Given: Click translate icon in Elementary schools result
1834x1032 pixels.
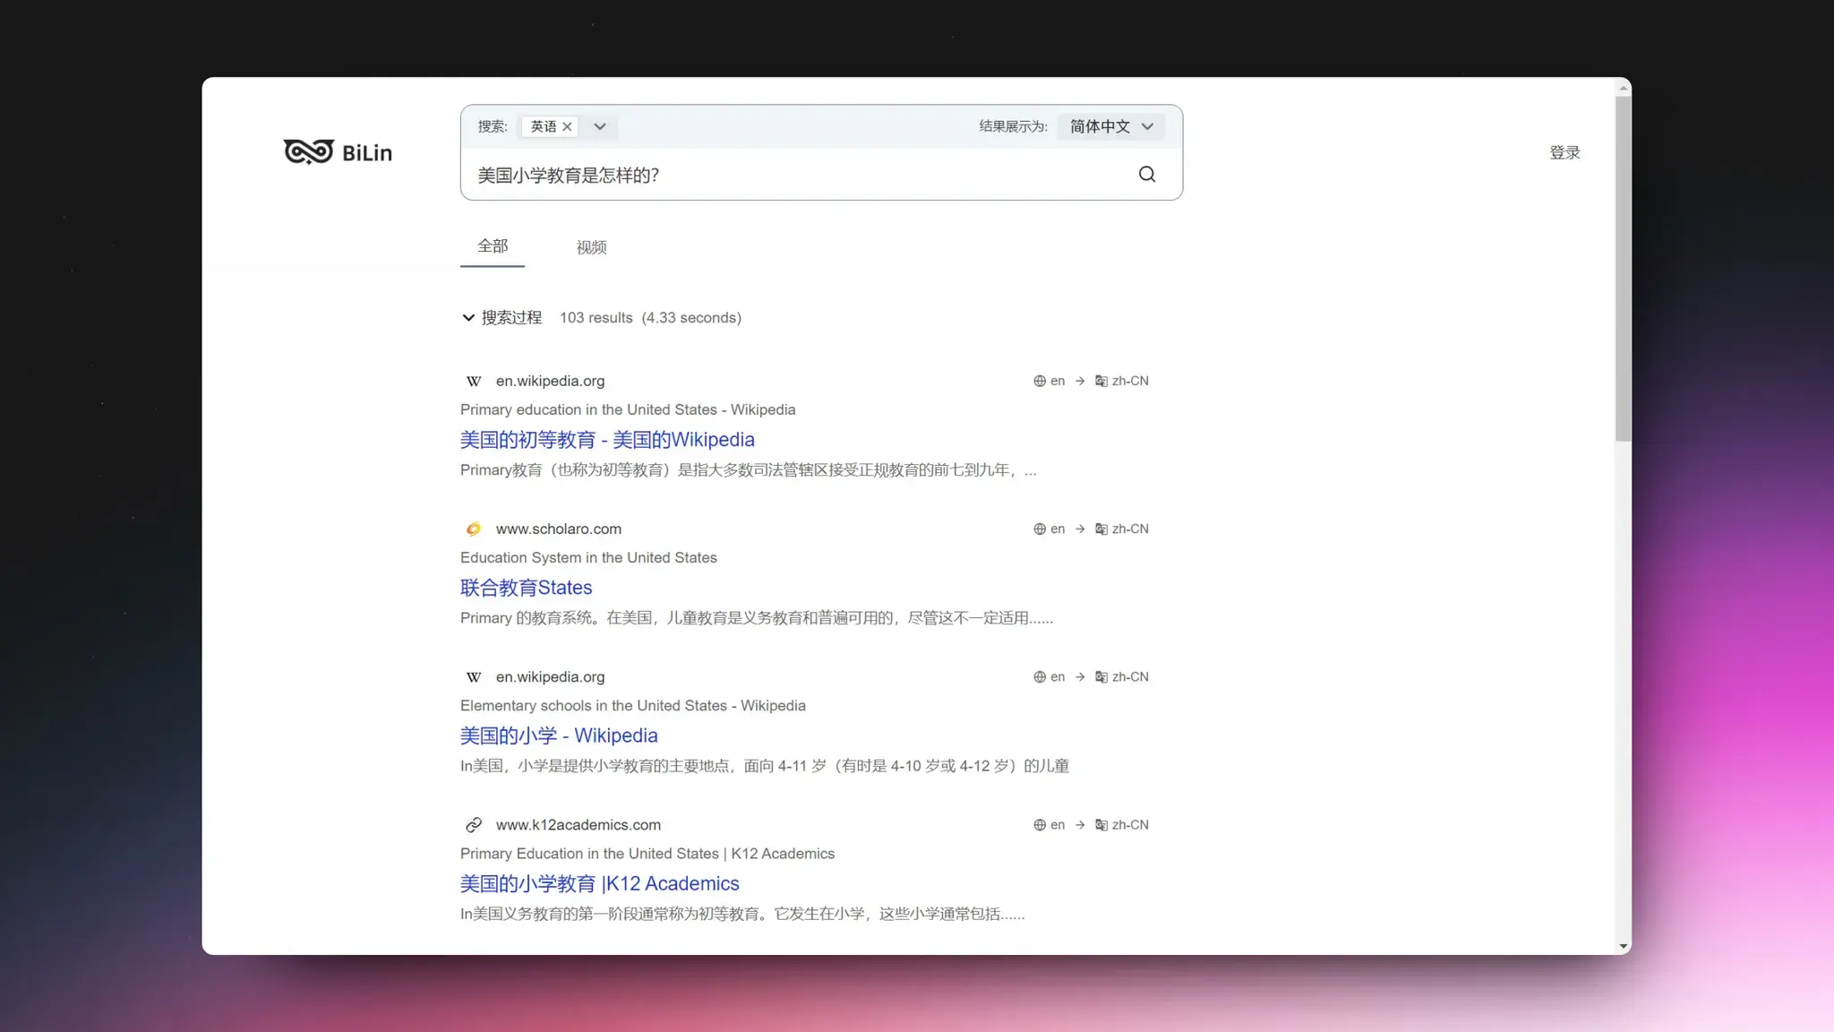Looking at the screenshot, I should (1101, 676).
